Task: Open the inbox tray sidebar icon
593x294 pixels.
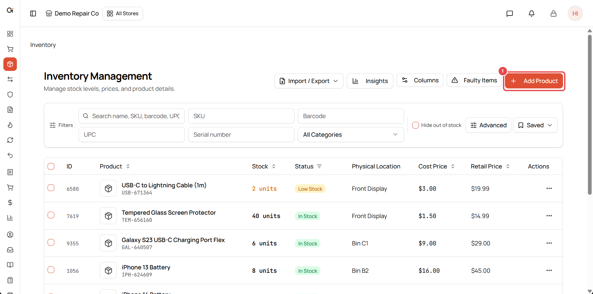Action: [10, 250]
